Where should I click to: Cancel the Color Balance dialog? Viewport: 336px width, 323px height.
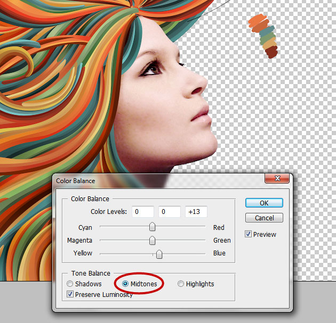[x=264, y=218]
